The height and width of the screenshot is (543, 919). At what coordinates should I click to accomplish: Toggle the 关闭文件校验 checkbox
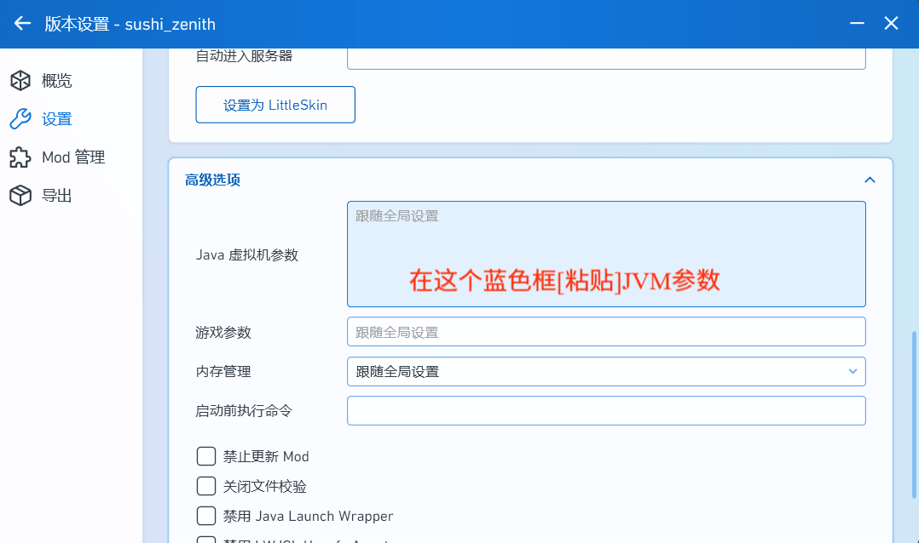206,486
